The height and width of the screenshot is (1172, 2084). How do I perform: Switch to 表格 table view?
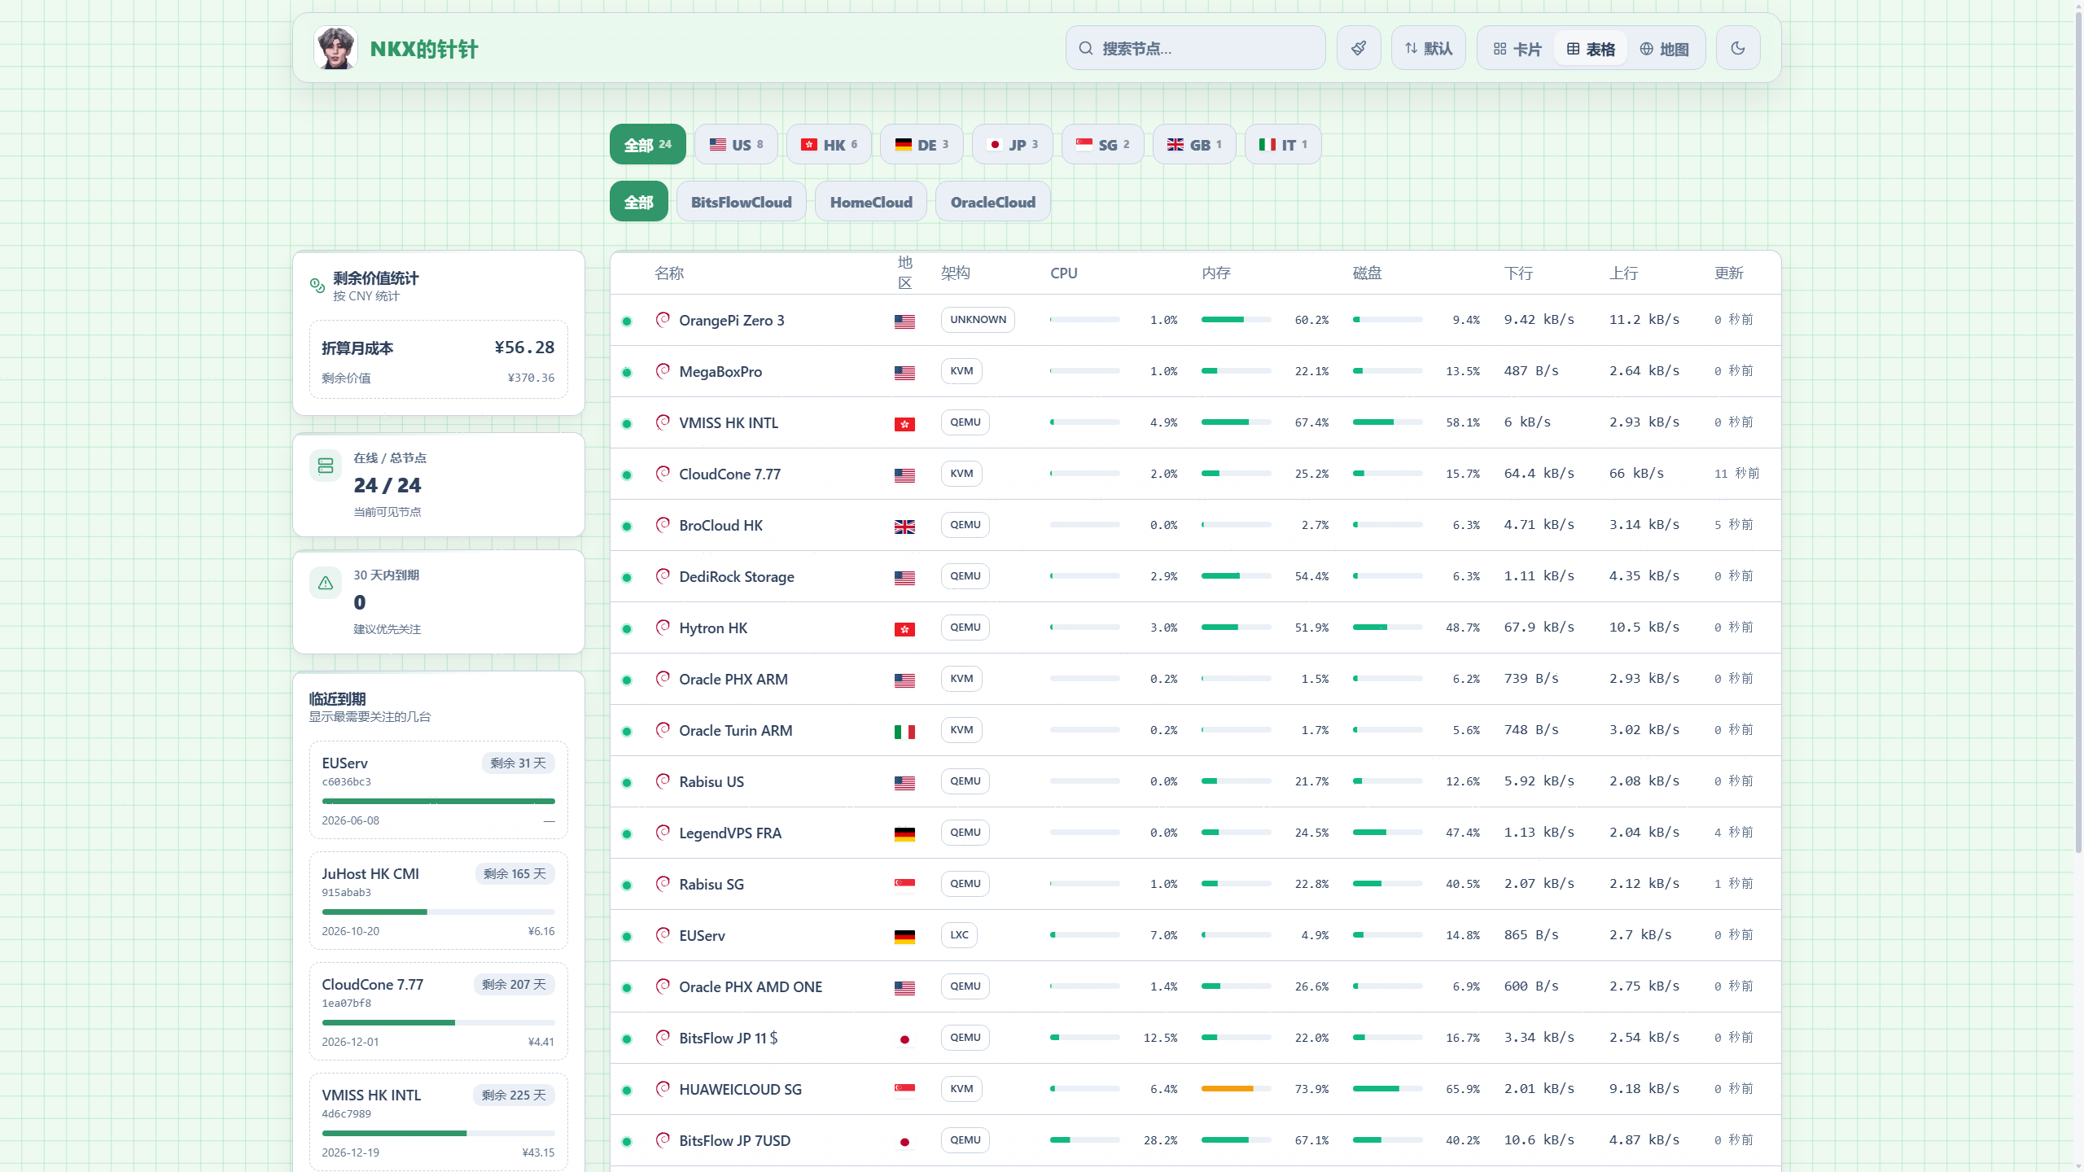pos(1591,49)
